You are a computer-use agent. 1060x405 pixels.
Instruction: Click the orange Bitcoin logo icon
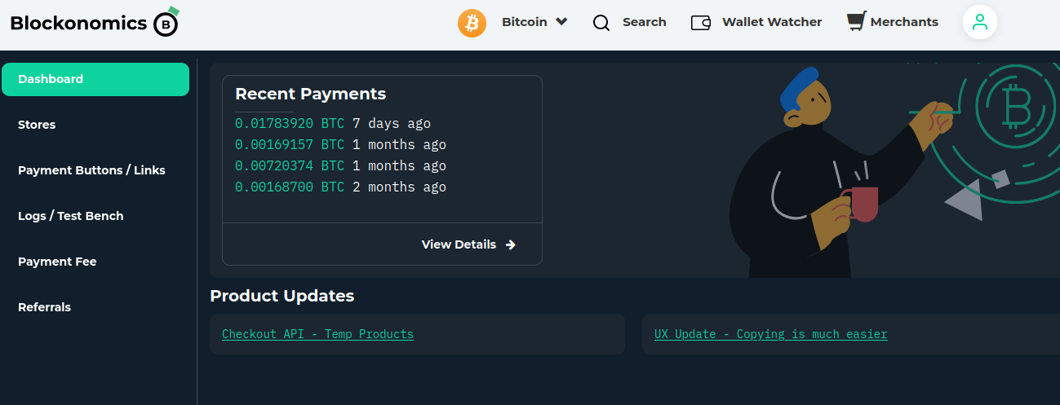point(472,23)
